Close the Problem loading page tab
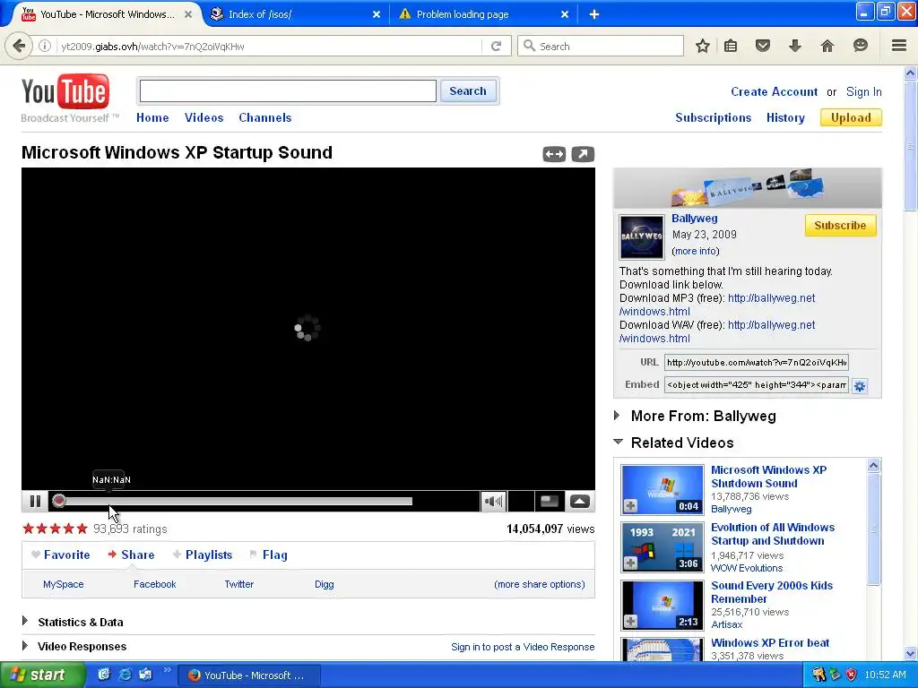Viewport: 918px width, 688px height. tap(565, 14)
